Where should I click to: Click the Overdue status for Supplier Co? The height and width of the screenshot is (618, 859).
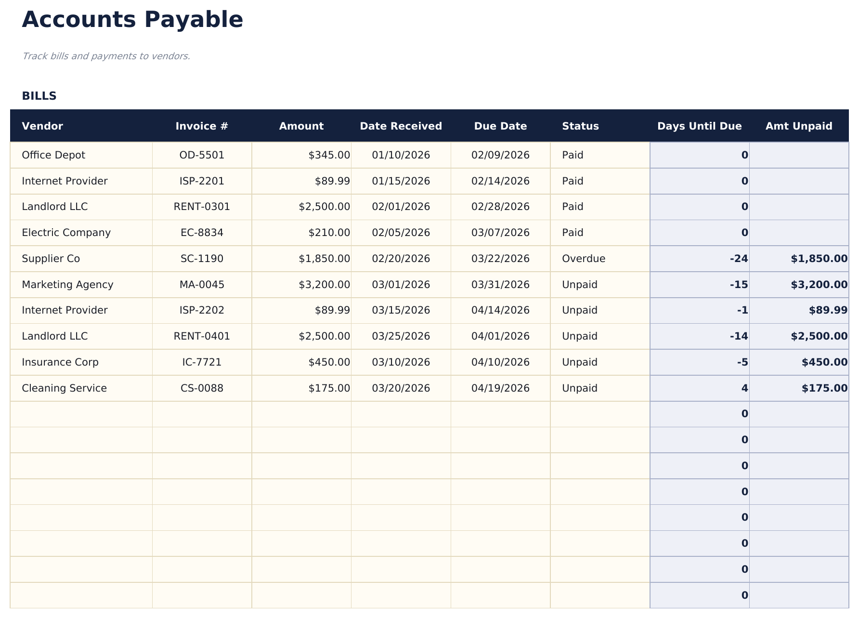click(583, 258)
